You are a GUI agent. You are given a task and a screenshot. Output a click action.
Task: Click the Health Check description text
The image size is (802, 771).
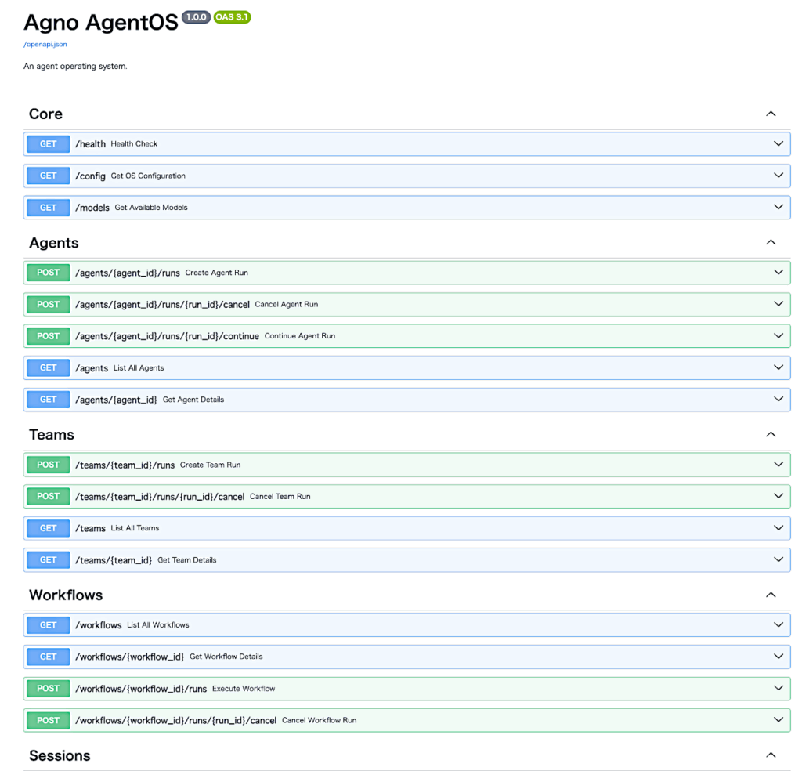(x=134, y=143)
